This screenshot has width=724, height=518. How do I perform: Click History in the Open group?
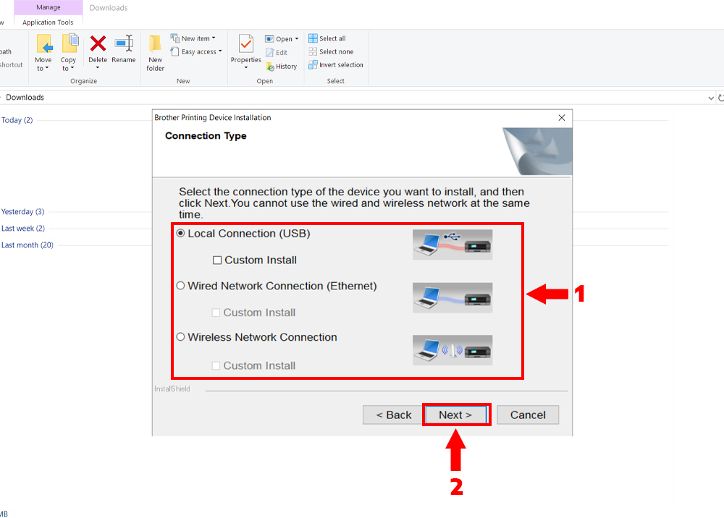(x=281, y=67)
